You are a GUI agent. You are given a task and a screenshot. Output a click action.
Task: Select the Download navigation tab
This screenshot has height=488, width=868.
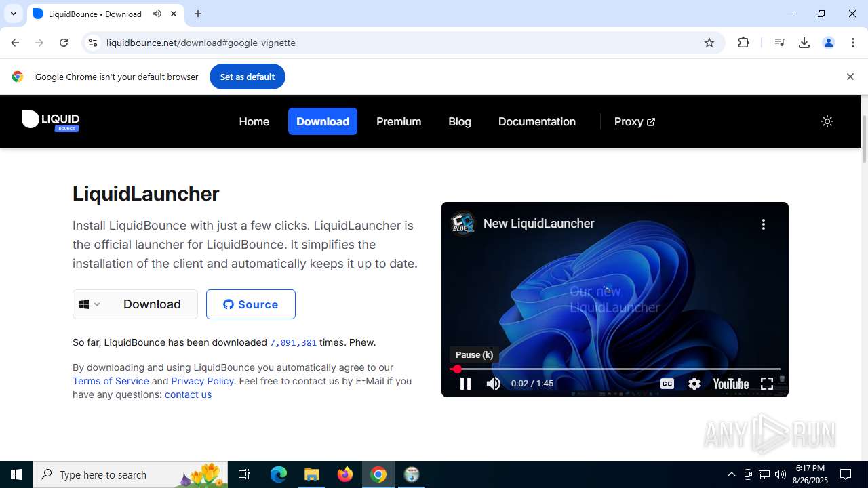pyautogui.click(x=323, y=121)
